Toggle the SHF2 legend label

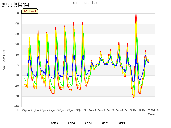point(71,123)
